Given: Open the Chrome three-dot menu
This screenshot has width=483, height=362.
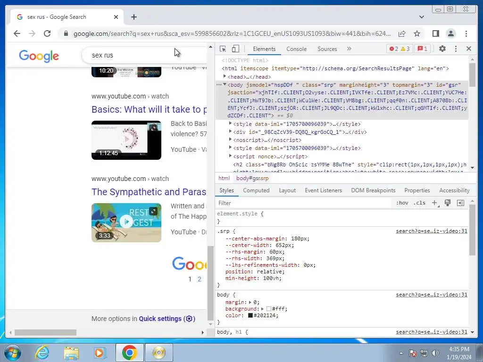Looking at the screenshot, I should 466,33.
